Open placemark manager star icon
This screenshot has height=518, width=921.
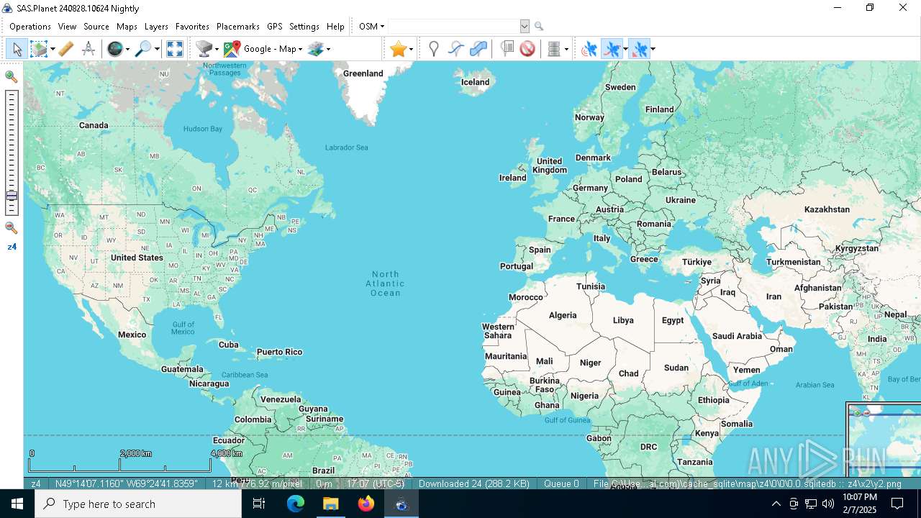(x=398, y=49)
